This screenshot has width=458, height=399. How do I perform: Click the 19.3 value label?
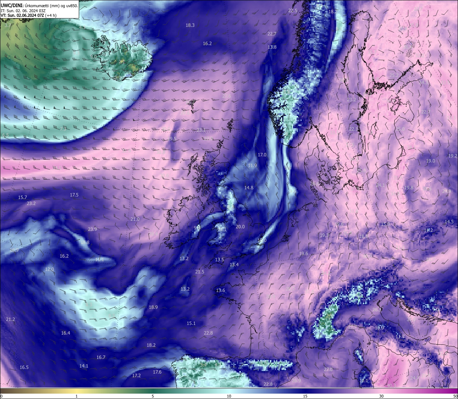pos(324,235)
